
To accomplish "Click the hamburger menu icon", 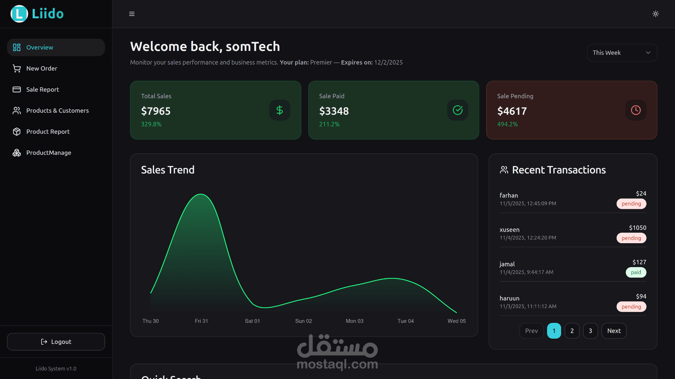I will (132, 14).
